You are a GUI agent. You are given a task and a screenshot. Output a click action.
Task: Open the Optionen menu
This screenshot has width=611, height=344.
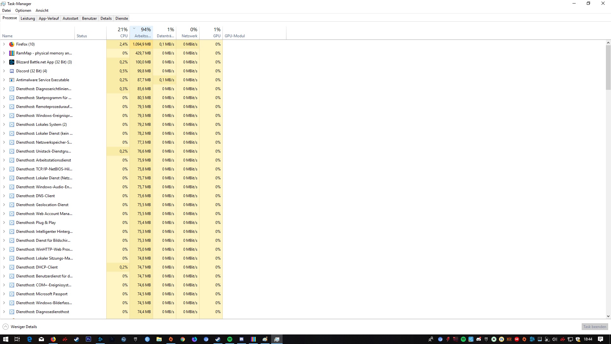click(23, 11)
